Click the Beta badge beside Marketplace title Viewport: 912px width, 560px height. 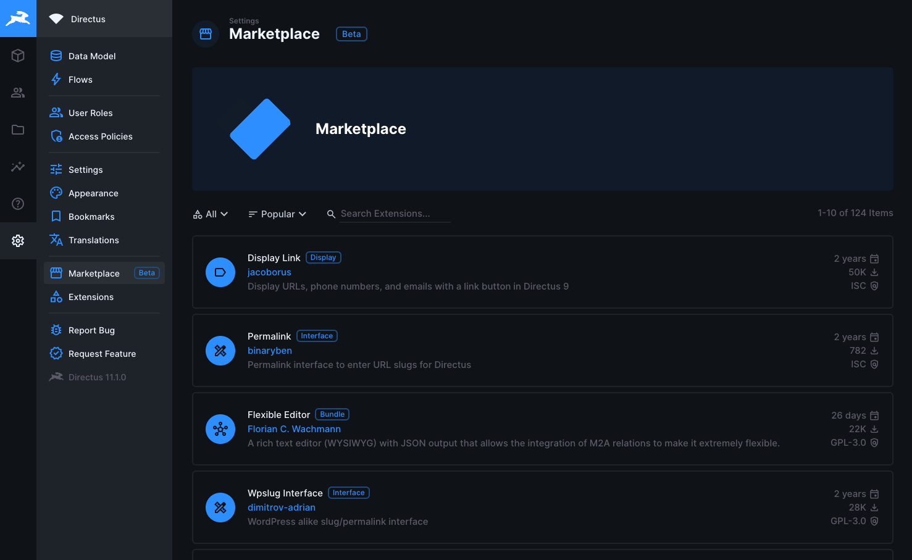point(351,34)
